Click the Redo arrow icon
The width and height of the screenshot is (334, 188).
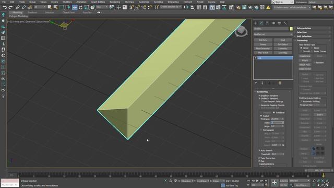coord(10,7)
